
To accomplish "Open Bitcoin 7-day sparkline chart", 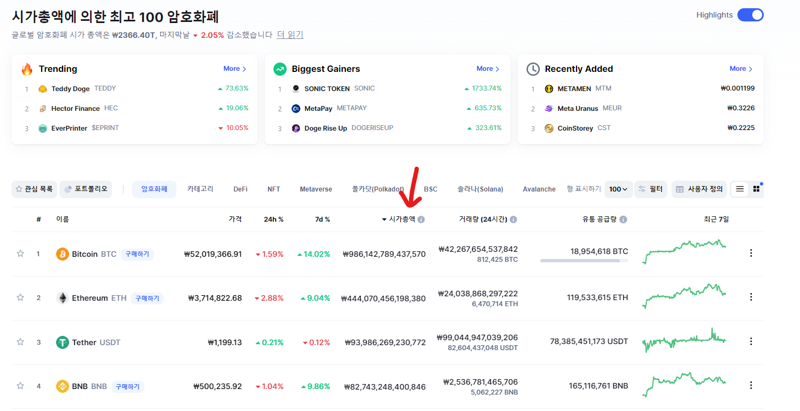I will [x=684, y=251].
